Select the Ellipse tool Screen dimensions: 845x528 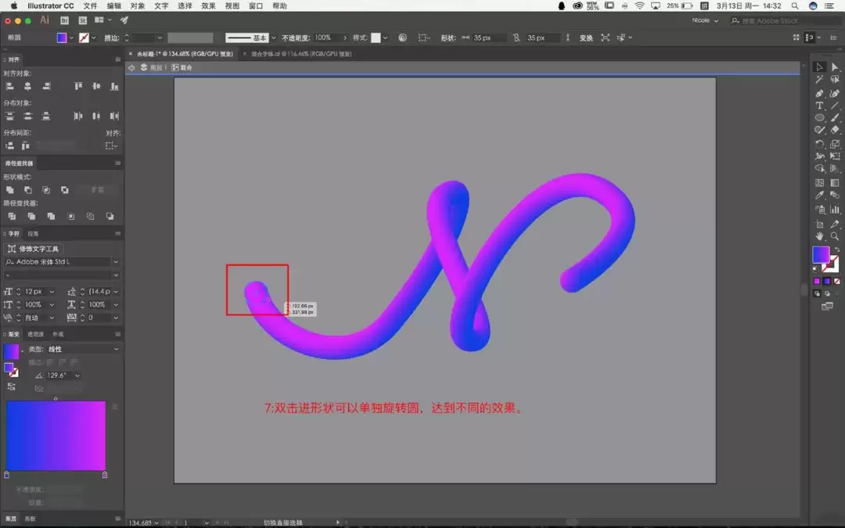pyautogui.click(x=819, y=117)
